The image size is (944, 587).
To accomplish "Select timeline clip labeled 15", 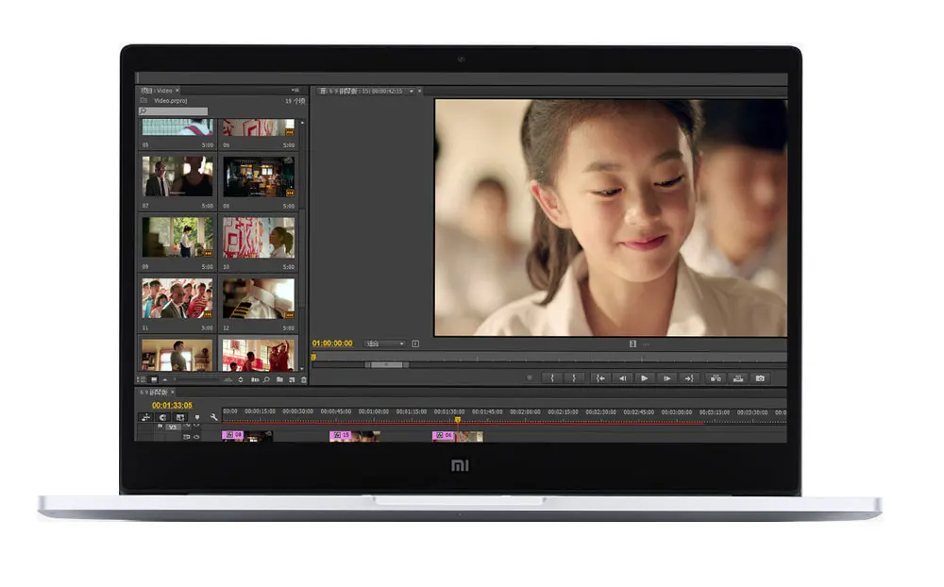I will click(355, 436).
